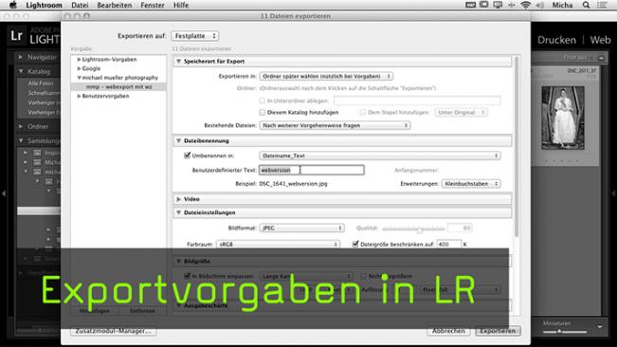Switch to the Web module
Image resolution: width=617 pixels, height=347 pixels.
point(600,40)
